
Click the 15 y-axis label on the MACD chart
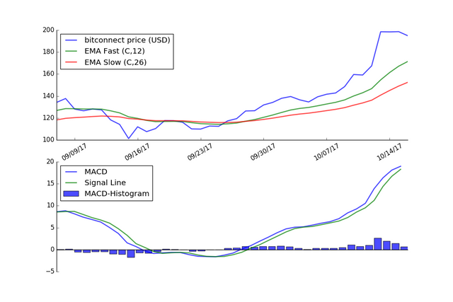tap(50, 184)
